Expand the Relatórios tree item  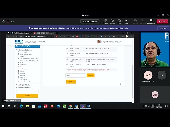click(x=18, y=65)
